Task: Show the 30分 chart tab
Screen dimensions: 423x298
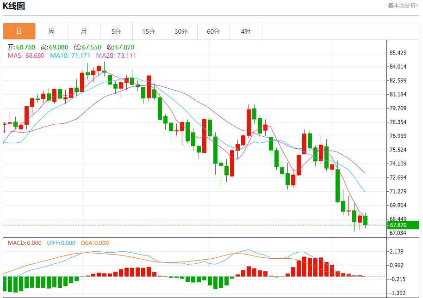Action: pos(181,31)
